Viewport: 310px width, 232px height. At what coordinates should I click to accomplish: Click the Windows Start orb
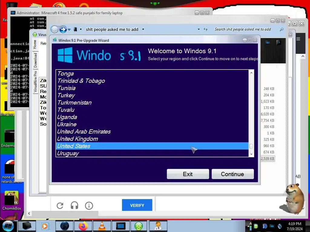pos(8,226)
